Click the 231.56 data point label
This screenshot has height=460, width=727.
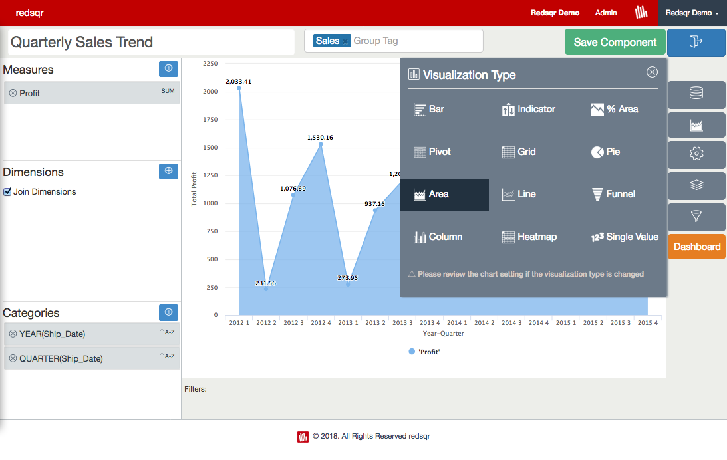coord(265,283)
